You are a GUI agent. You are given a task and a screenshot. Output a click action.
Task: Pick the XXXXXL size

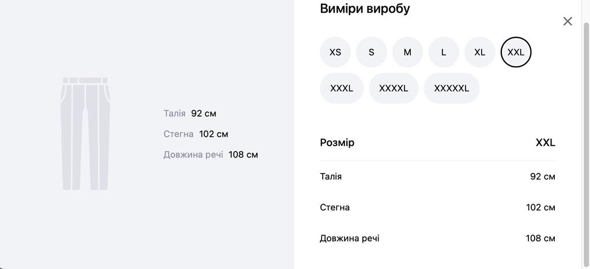point(451,89)
